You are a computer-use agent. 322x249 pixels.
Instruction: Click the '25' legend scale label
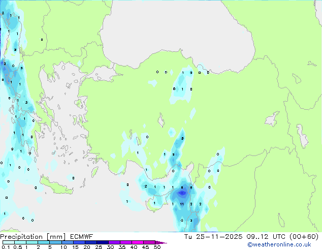coord(99,247)
